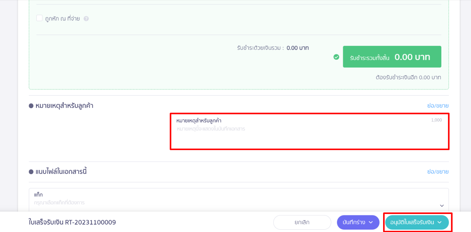
Task: Expand the อนุมัติใบเสร็จรับเงิน chevron menu
Action: click(x=440, y=222)
